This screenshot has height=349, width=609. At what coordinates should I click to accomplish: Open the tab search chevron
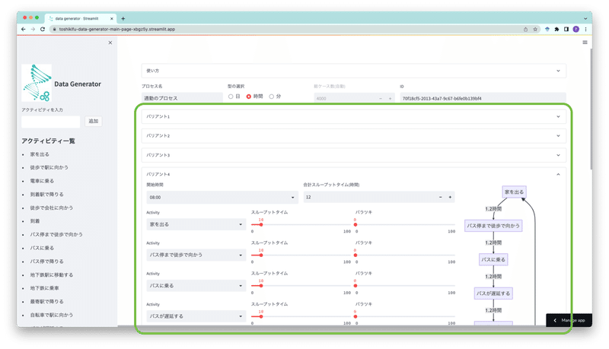click(585, 18)
